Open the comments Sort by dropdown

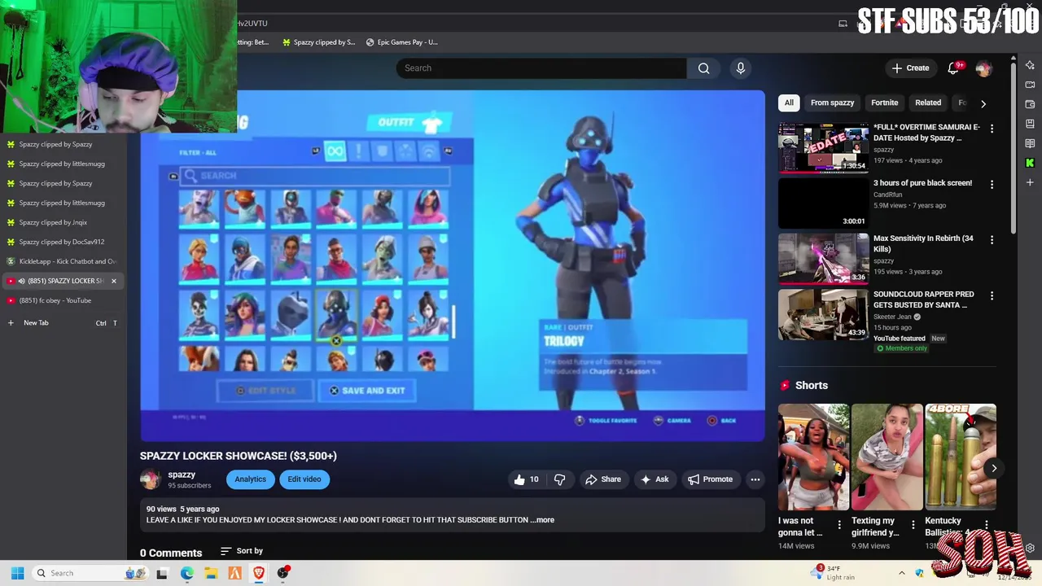[x=241, y=551]
